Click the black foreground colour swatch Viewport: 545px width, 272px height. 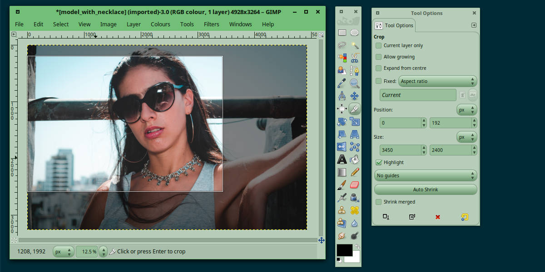coord(343,250)
